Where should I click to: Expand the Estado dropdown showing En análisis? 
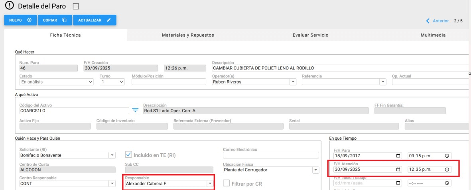[56, 82]
